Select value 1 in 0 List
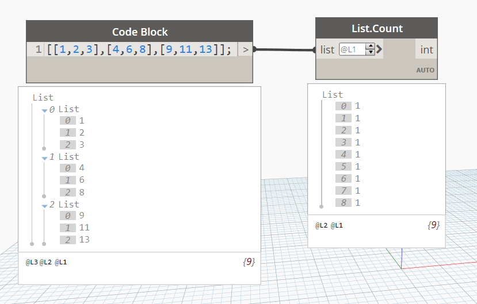Image resolution: width=477 pixels, height=304 pixels. [82, 121]
